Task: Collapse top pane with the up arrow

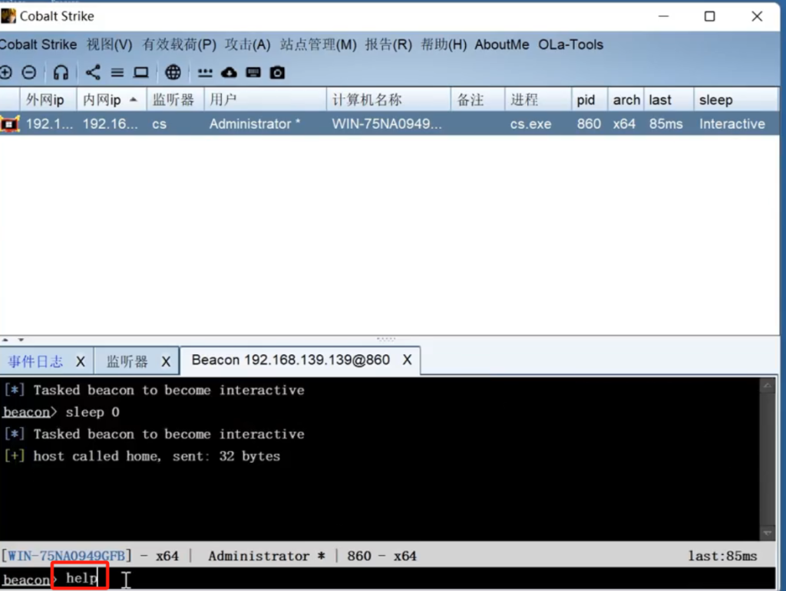Action: coord(5,340)
